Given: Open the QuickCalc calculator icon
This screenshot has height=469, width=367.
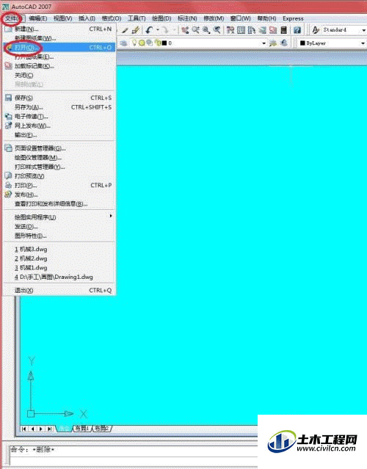Looking at the screenshot, I should tap(283, 30).
